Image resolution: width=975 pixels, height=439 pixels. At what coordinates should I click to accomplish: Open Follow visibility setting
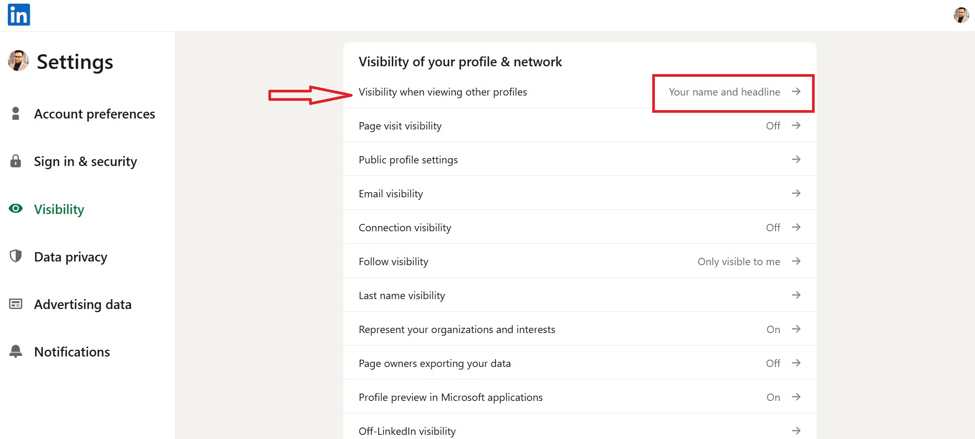[580, 262]
